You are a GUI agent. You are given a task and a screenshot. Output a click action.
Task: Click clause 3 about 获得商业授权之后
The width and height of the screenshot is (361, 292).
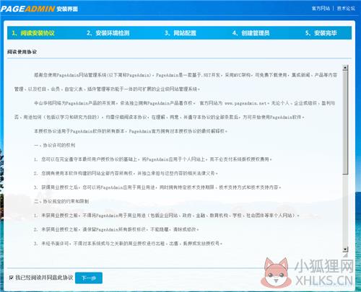157,187
